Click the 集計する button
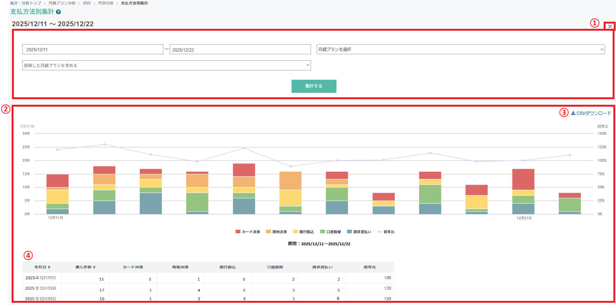 (314, 86)
